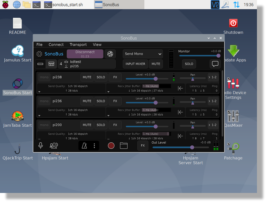Open Jamulus Start desktop icon
The height and width of the screenshot is (202, 266).
pyautogui.click(x=17, y=54)
